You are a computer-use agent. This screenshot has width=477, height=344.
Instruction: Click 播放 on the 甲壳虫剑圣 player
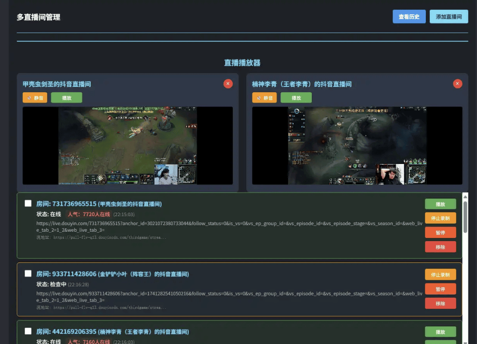66,97
